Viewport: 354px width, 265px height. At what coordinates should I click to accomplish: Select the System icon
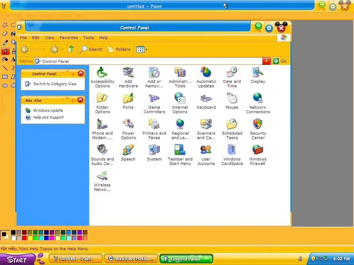coord(154,153)
